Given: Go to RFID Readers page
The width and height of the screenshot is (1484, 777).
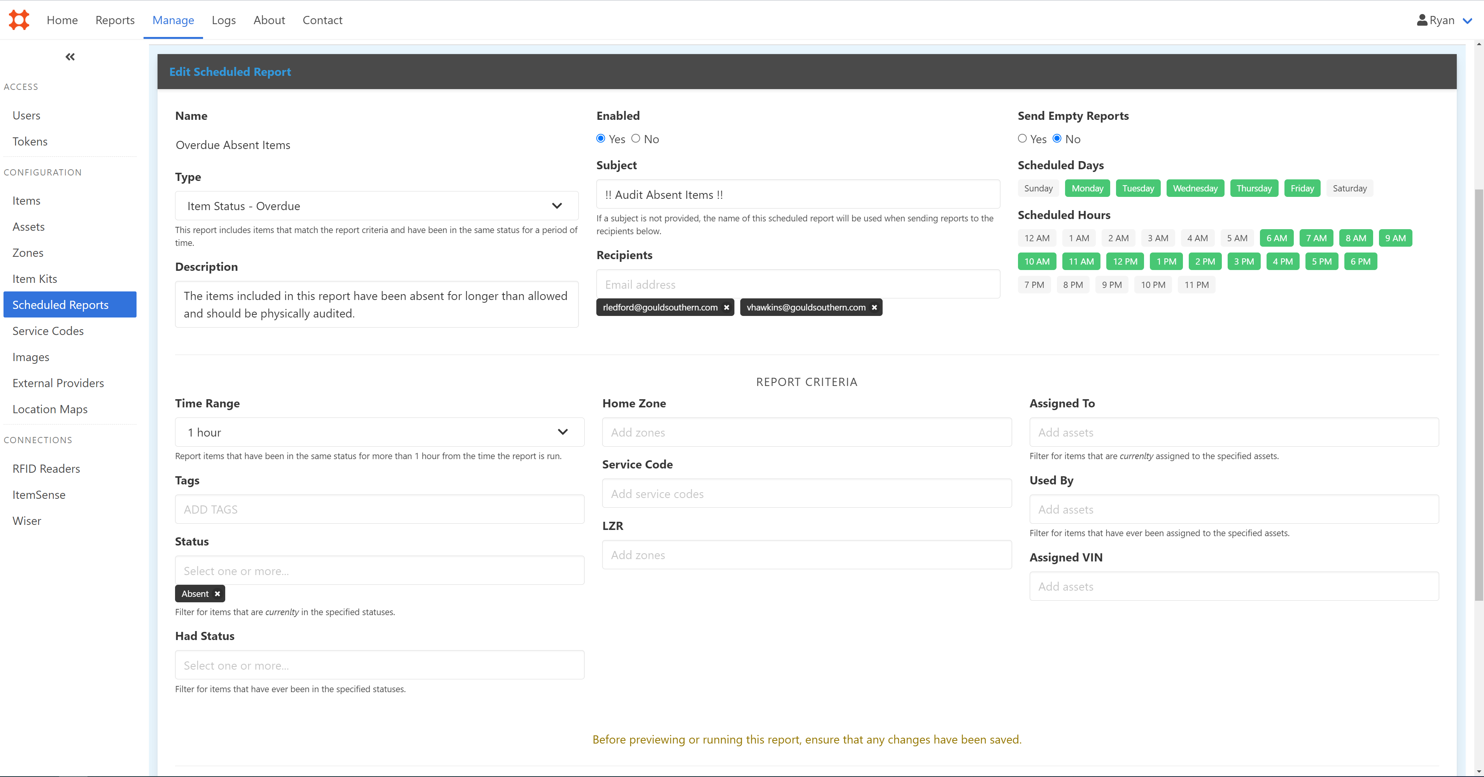Looking at the screenshot, I should coord(46,468).
